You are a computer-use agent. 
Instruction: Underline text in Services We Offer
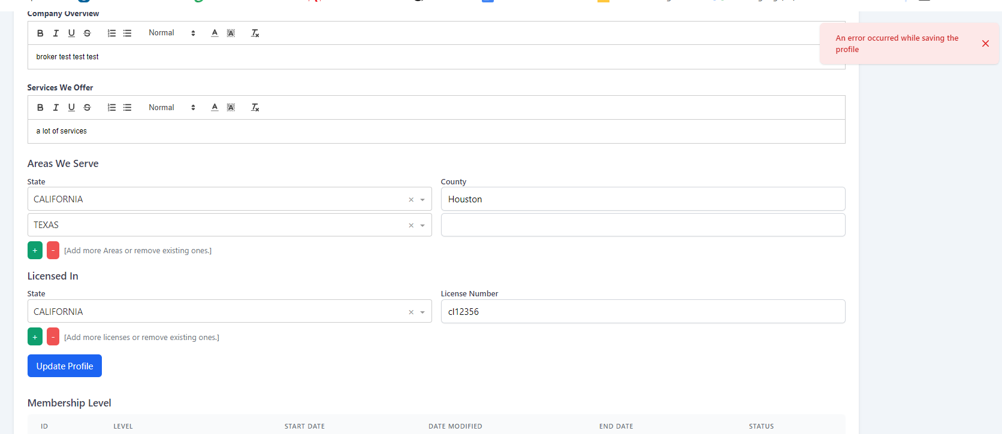pos(71,108)
